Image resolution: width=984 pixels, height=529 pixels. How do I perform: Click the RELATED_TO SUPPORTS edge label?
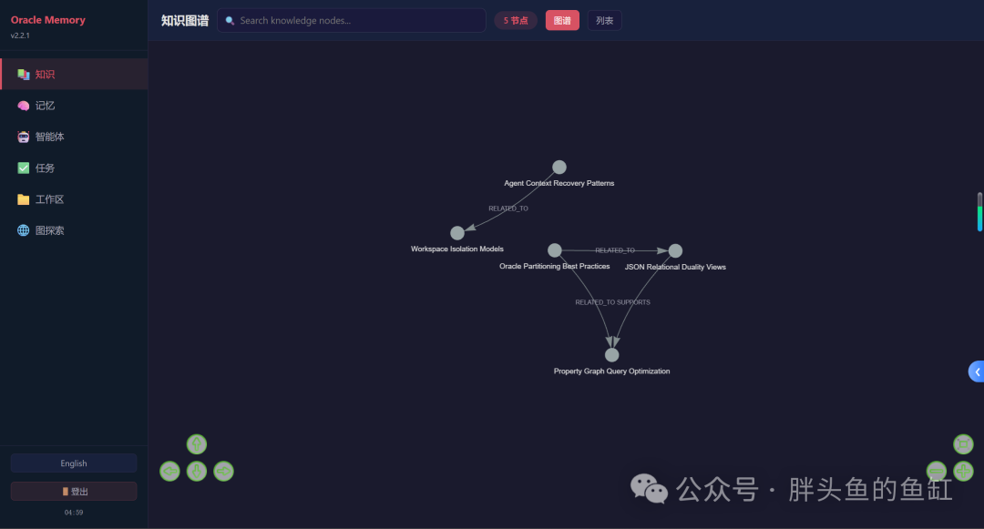tap(612, 302)
